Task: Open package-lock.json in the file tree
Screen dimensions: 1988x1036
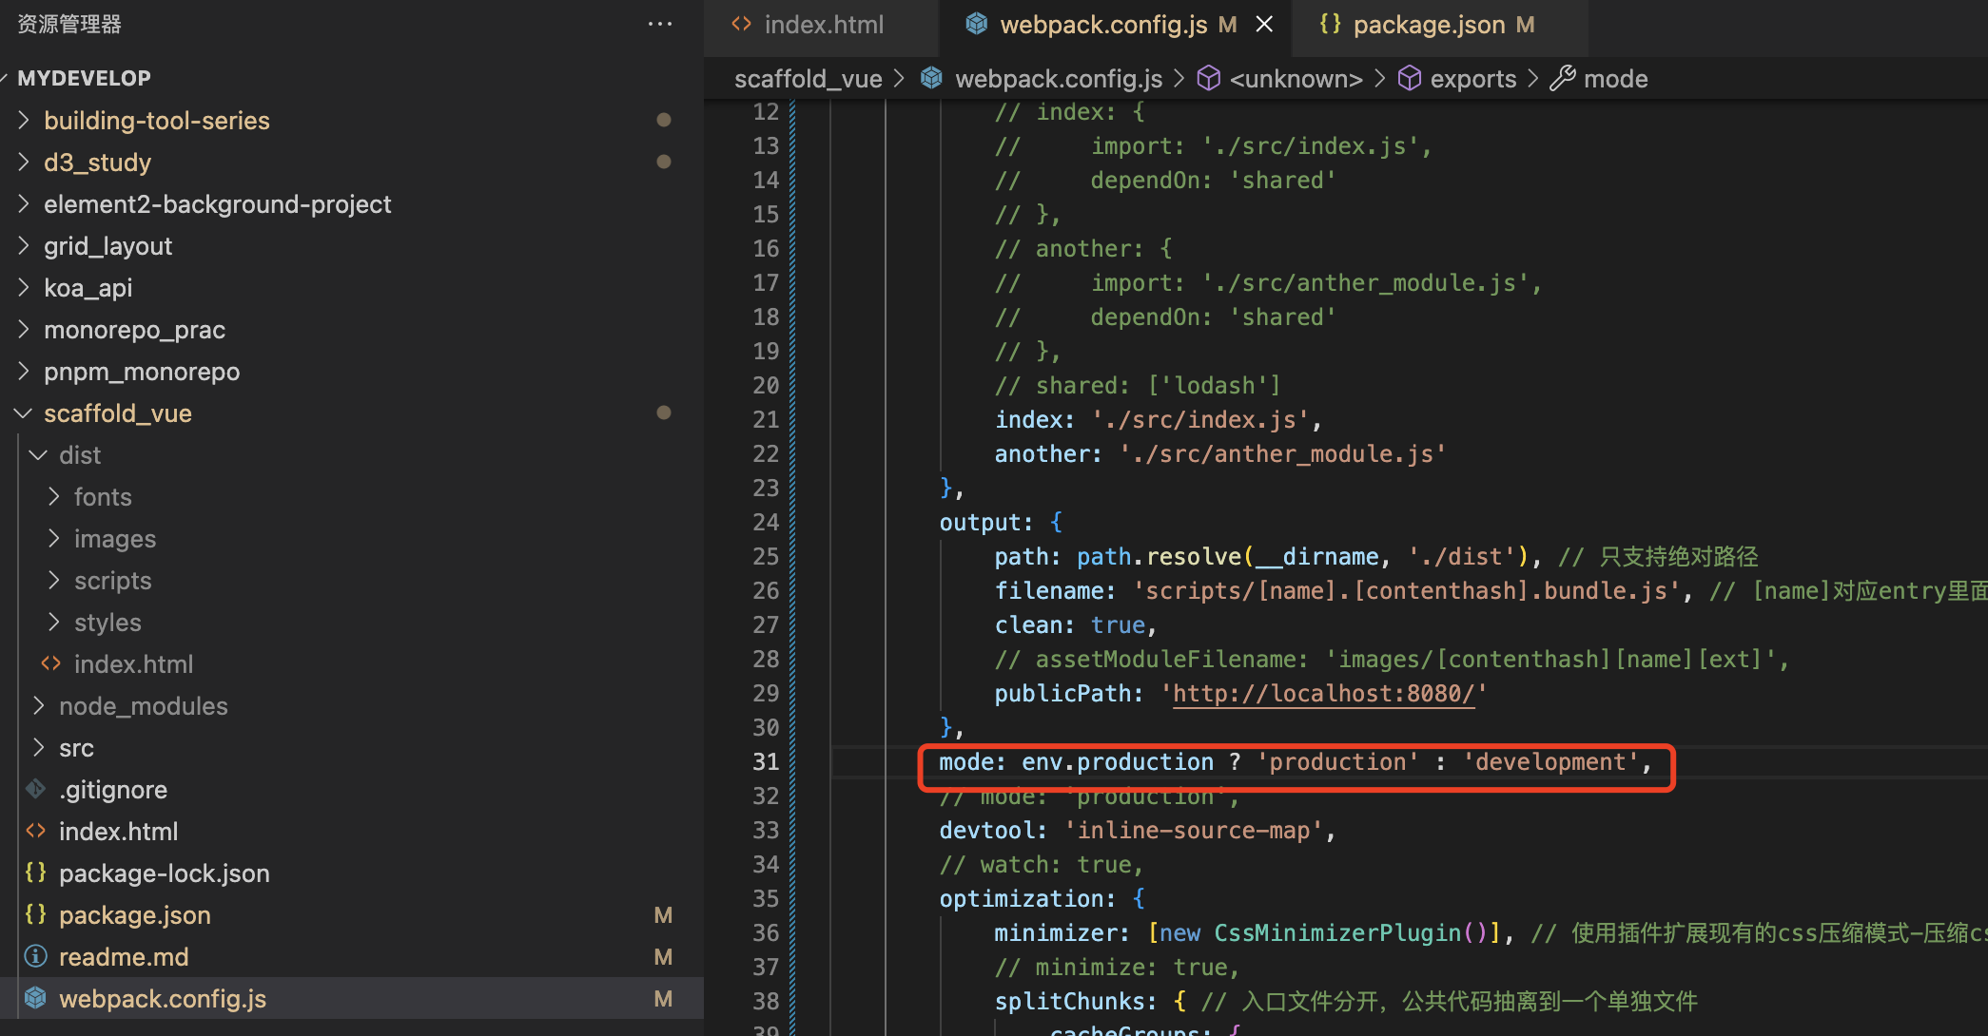Action: (164, 873)
